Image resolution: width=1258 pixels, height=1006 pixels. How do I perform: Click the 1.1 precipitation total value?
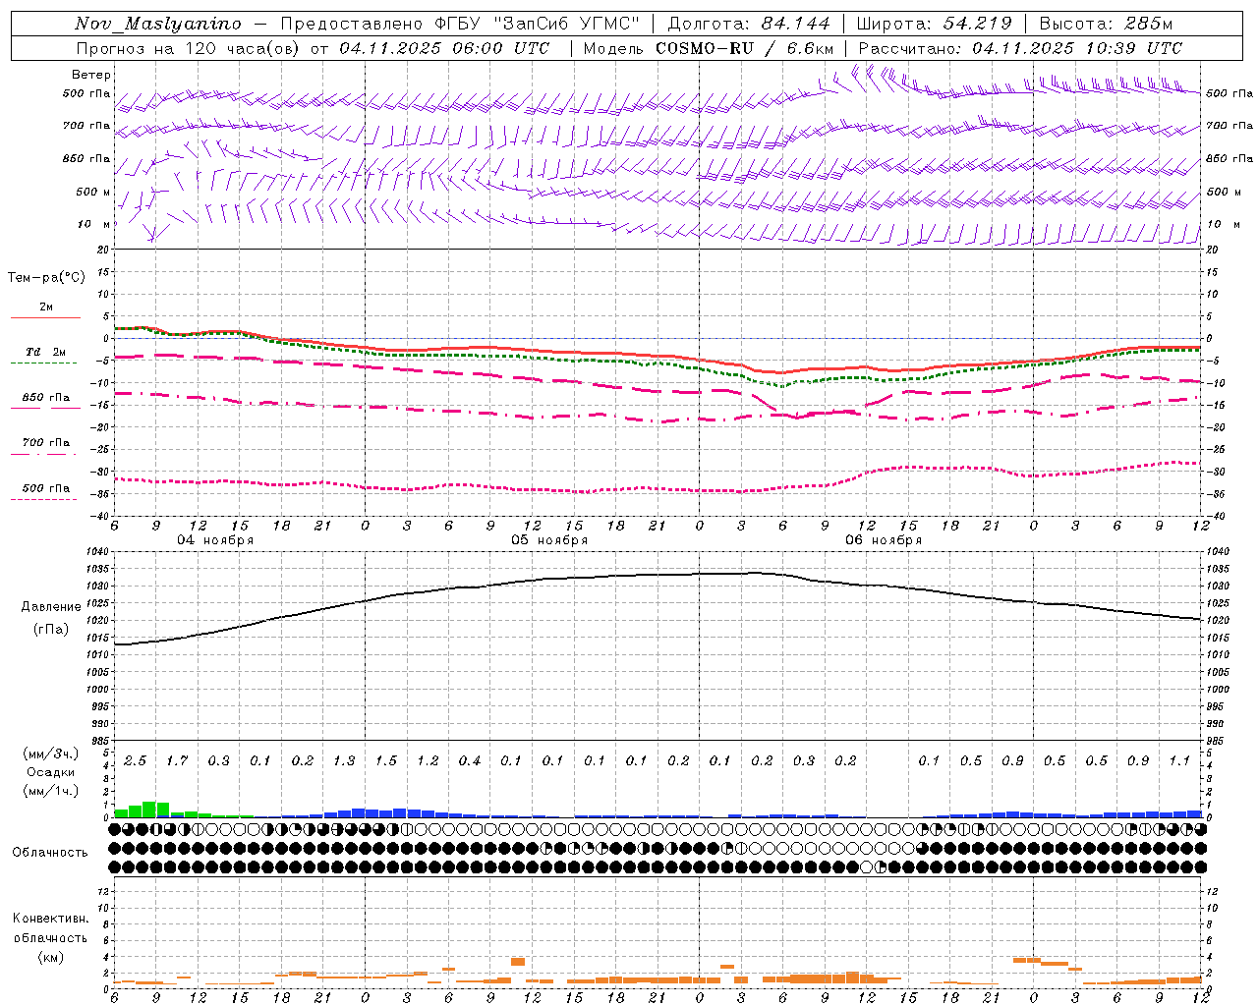[1179, 760]
